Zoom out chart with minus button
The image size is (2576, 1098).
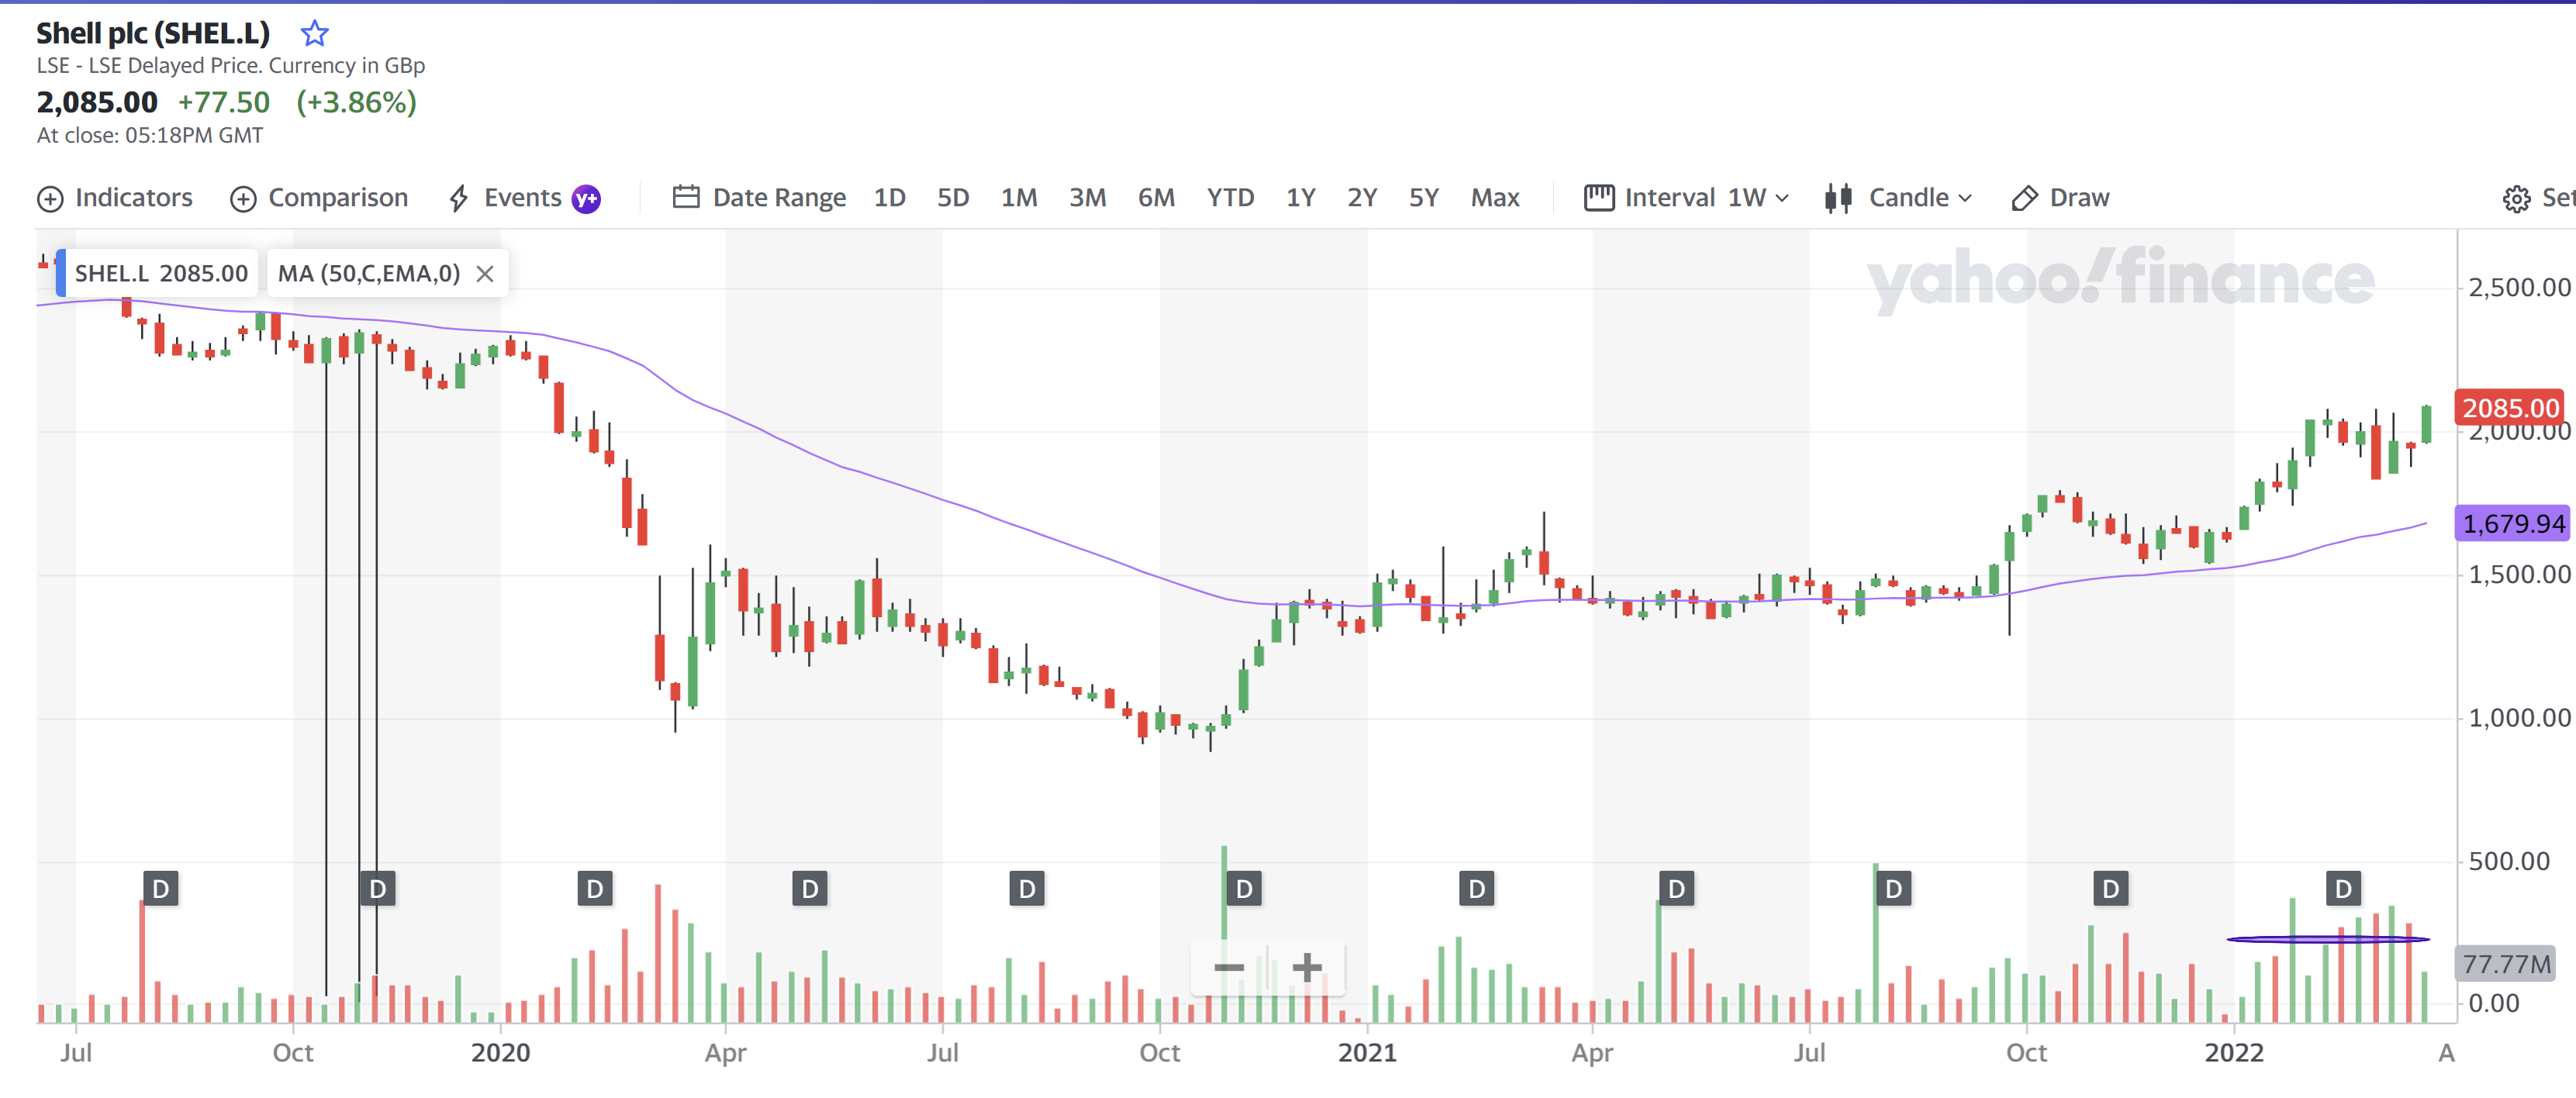coord(1229,968)
